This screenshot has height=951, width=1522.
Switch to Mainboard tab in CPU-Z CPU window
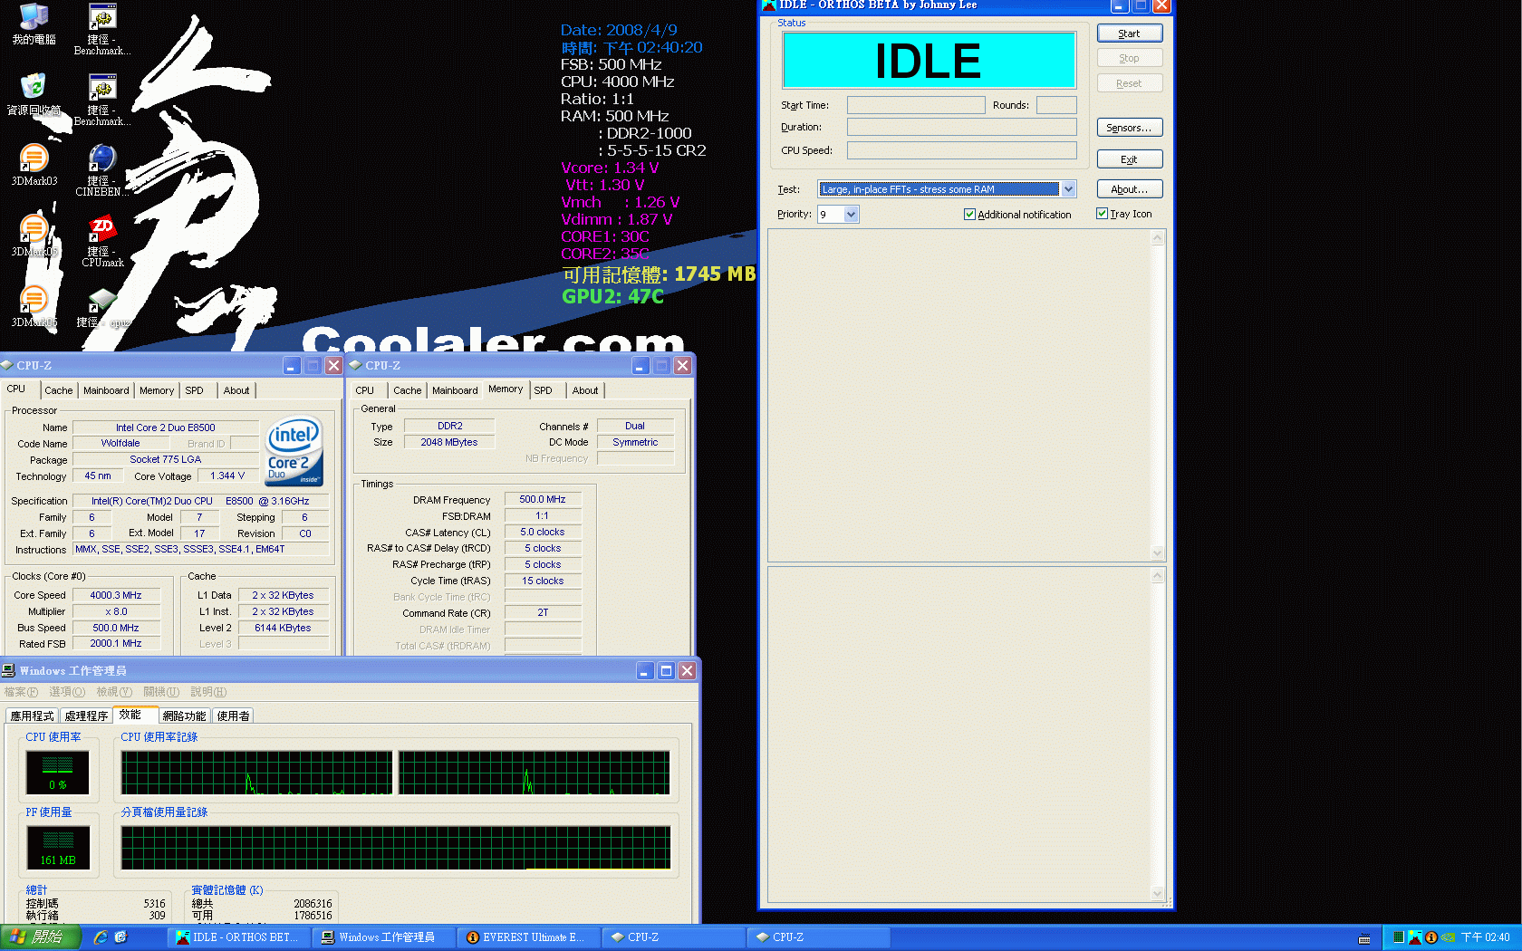[106, 390]
